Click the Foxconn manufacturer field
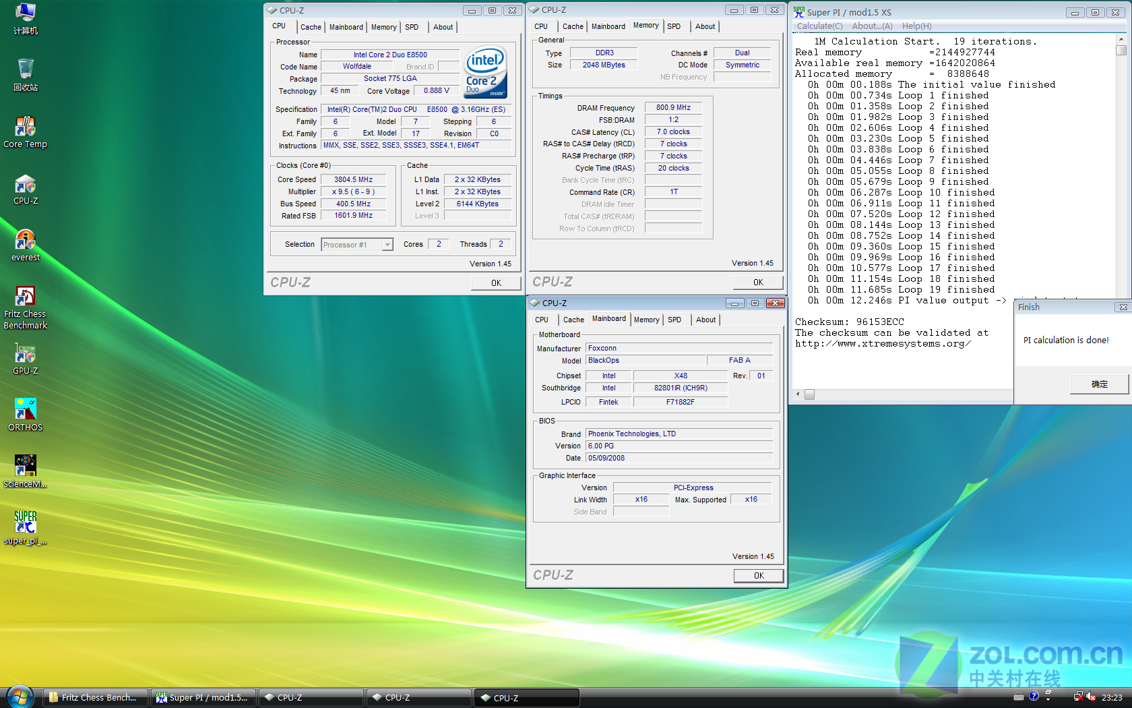1132x708 pixels. point(679,348)
